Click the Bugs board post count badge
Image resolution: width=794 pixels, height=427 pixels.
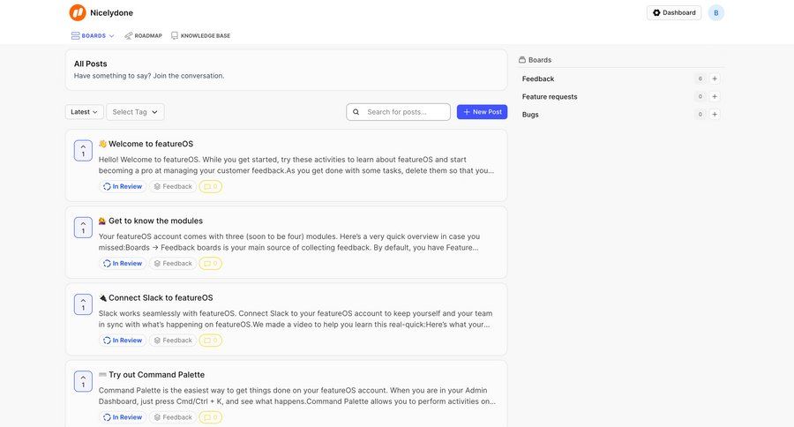700,114
